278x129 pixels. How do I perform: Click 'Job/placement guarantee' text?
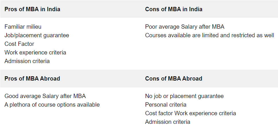pos(37,35)
